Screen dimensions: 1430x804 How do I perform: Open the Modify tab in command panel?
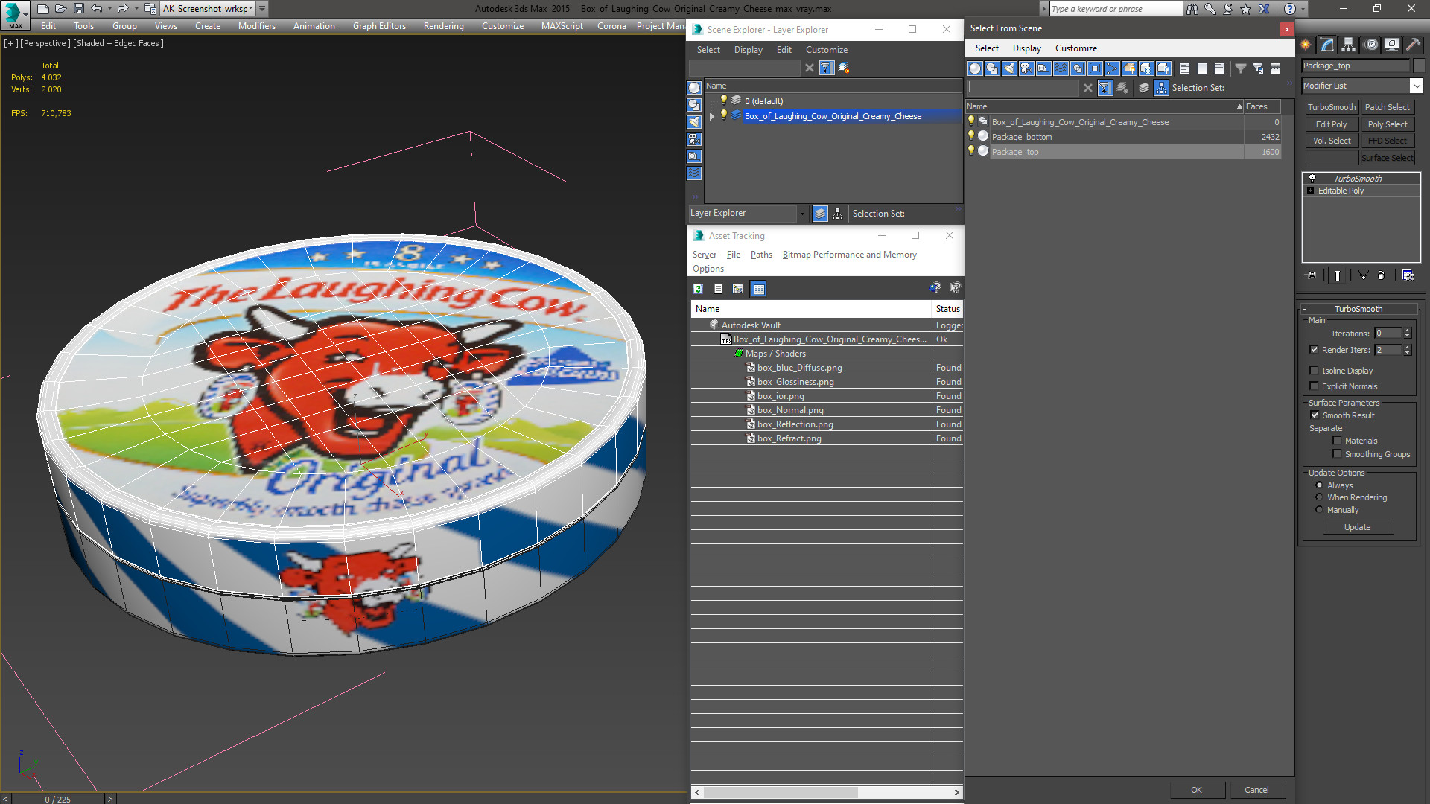click(1327, 45)
